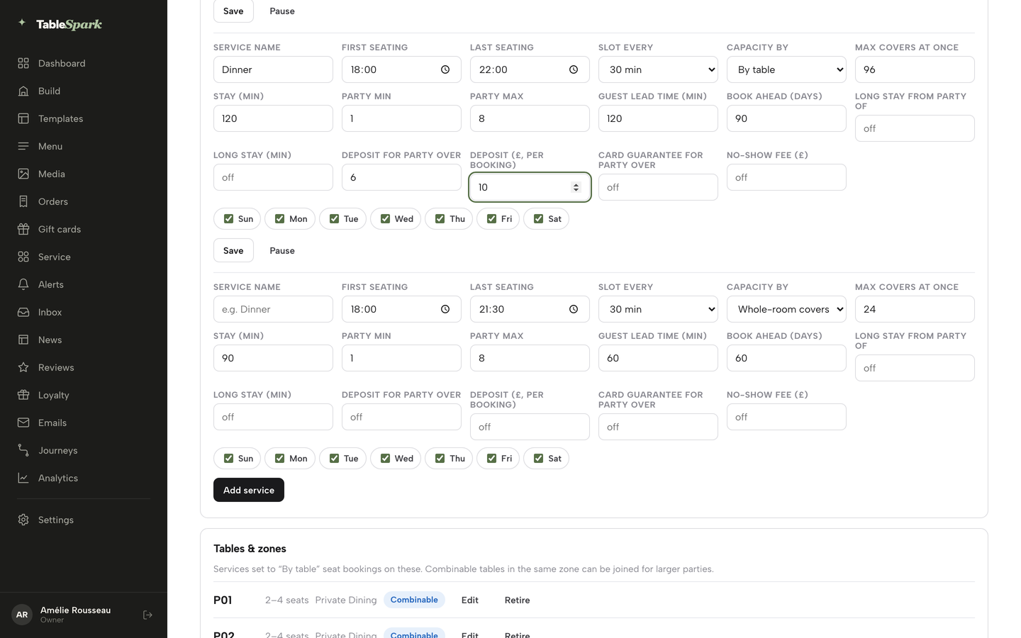Uncheck Mon for the unnamed new service

[279, 459]
